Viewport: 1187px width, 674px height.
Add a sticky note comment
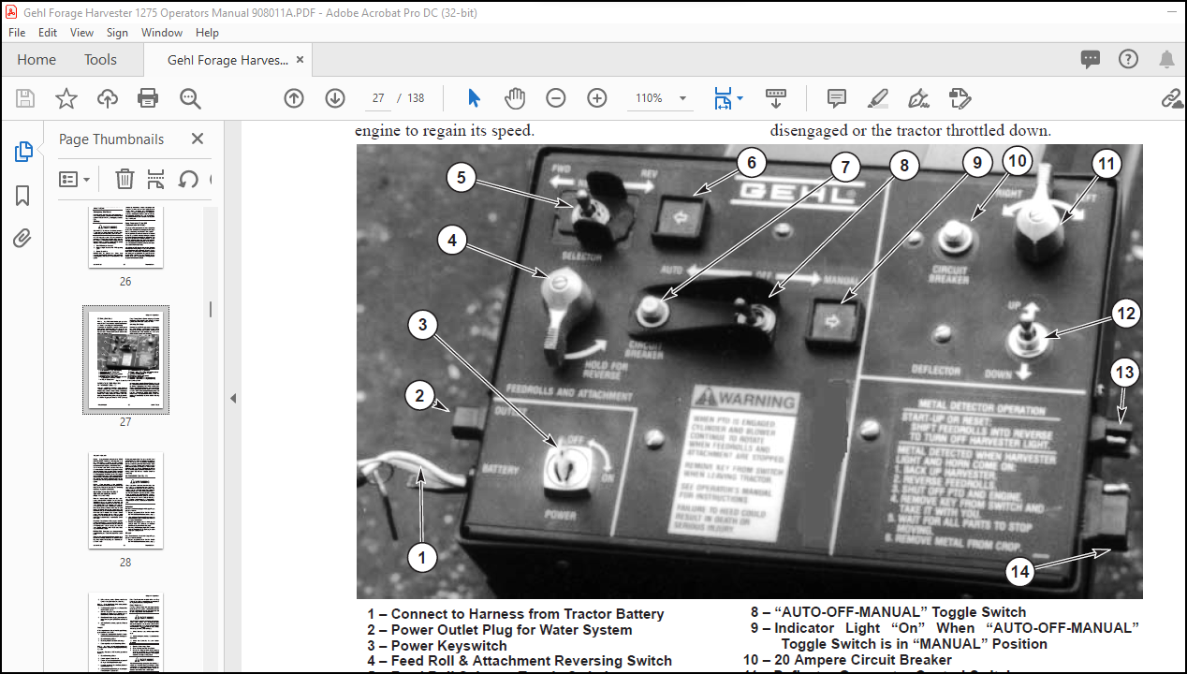(x=837, y=98)
